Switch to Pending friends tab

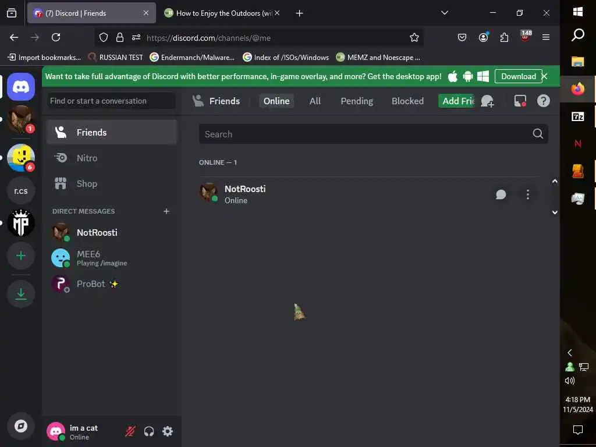coord(357,101)
